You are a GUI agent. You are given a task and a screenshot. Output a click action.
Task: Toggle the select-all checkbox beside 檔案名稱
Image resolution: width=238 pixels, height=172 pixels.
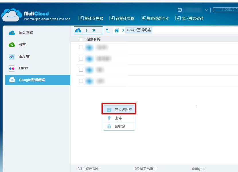click(81, 39)
